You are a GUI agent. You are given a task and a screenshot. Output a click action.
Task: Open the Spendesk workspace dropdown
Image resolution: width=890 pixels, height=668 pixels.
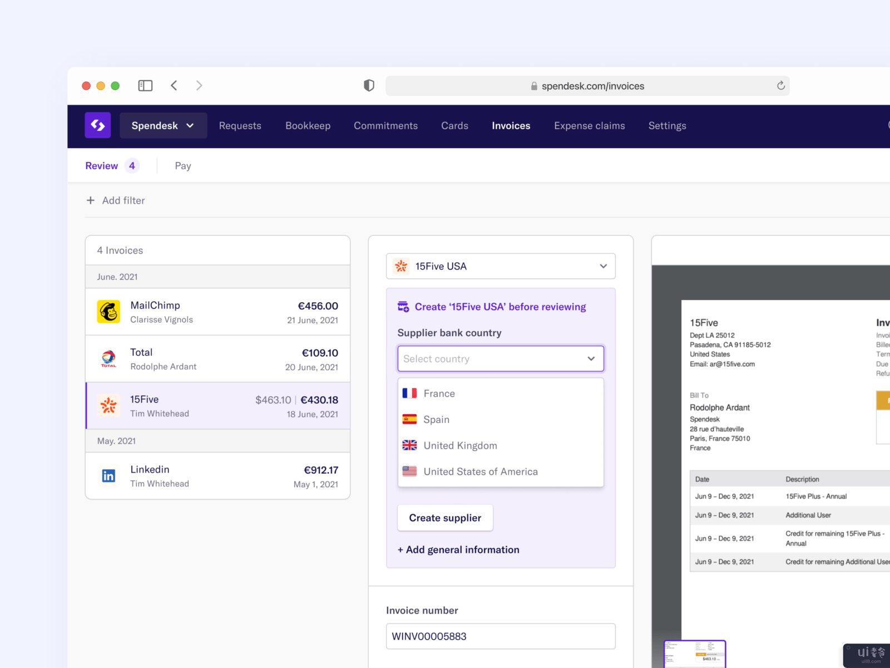pos(163,125)
